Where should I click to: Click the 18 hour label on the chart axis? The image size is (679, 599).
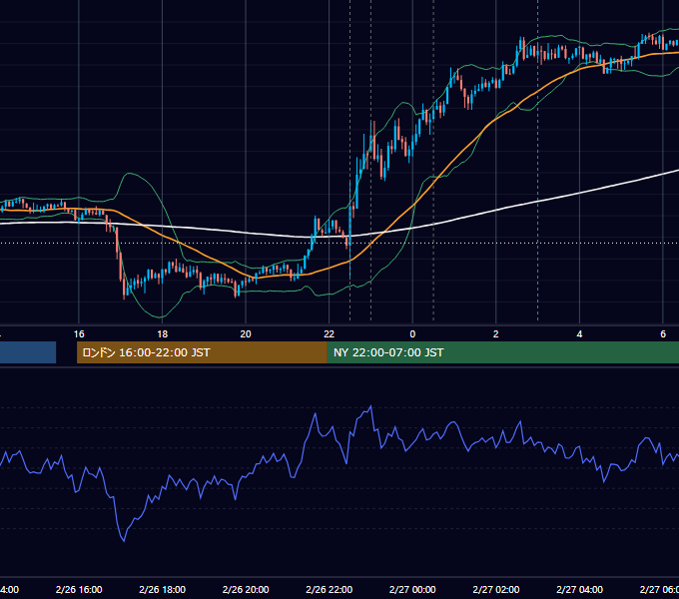[162, 334]
